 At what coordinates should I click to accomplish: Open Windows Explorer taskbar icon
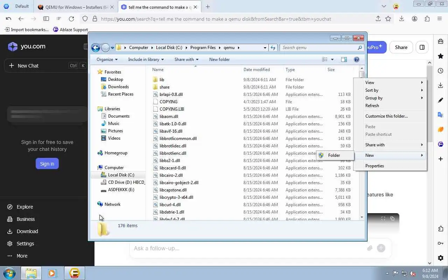tap(31, 273)
